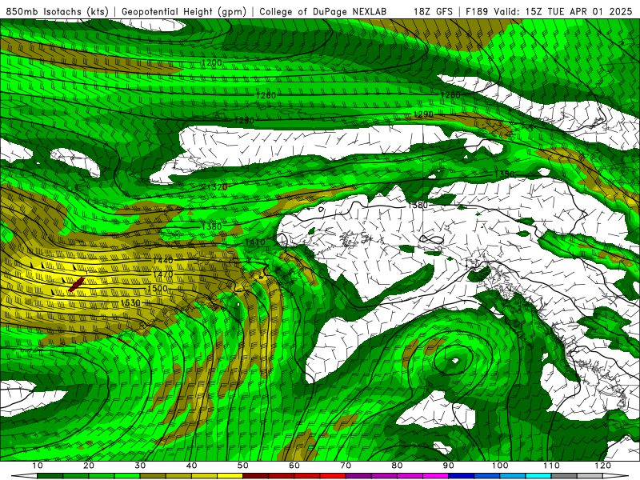Click the 'F189 Valid: 15Z TUE APR 01 2025' text
Screen dimensions: 640x480
coord(549,11)
